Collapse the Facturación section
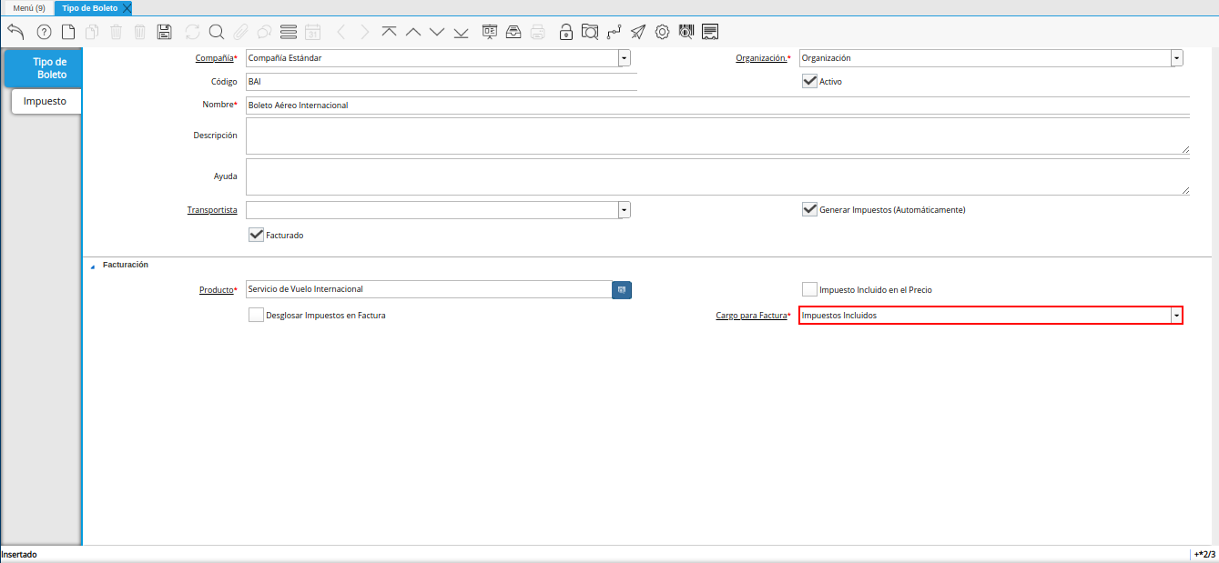Viewport: 1219px width, 563px height. (x=92, y=266)
